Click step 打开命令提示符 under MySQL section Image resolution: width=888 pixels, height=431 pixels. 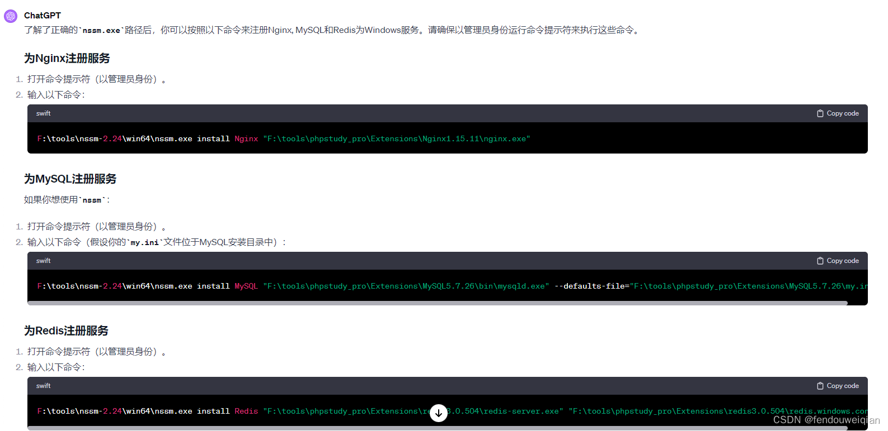[x=97, y=227]
